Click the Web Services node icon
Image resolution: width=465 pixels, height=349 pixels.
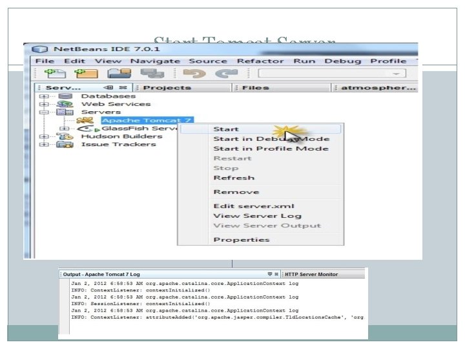[65, 104]
